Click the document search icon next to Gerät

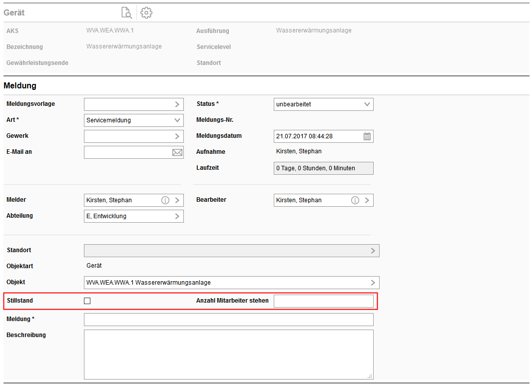coord(127,13)
